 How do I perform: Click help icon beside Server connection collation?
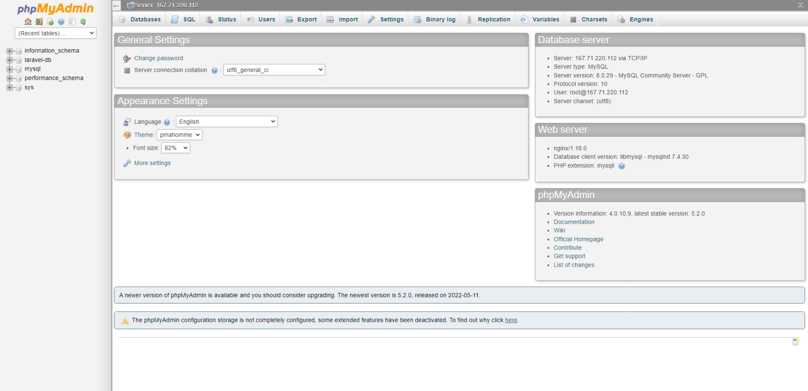point(214,71)
